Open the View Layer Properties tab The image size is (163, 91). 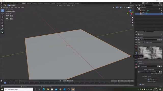tap(136, 42)
